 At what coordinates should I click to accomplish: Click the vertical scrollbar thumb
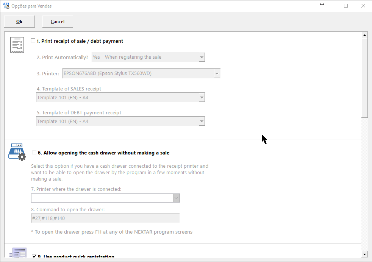364,78
